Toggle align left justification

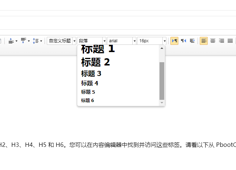(x=204, y=41)
